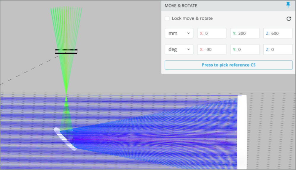Enable Lock move & rotate checkbox
This screenshot has height=170, width=296.
167,18
